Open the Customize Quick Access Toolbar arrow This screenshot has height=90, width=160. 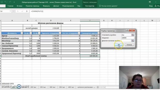tap(14, 2)
